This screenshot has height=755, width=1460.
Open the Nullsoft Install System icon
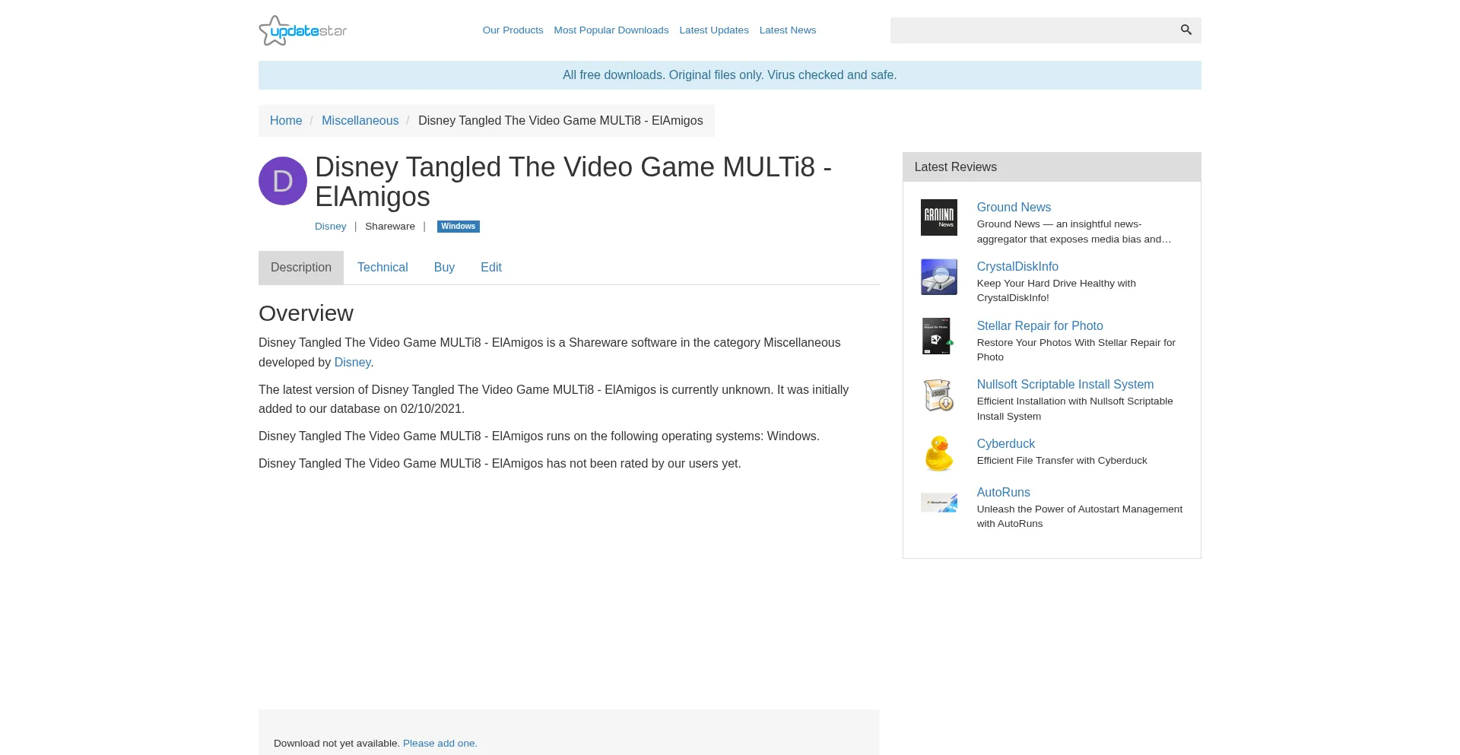(939, 395)
